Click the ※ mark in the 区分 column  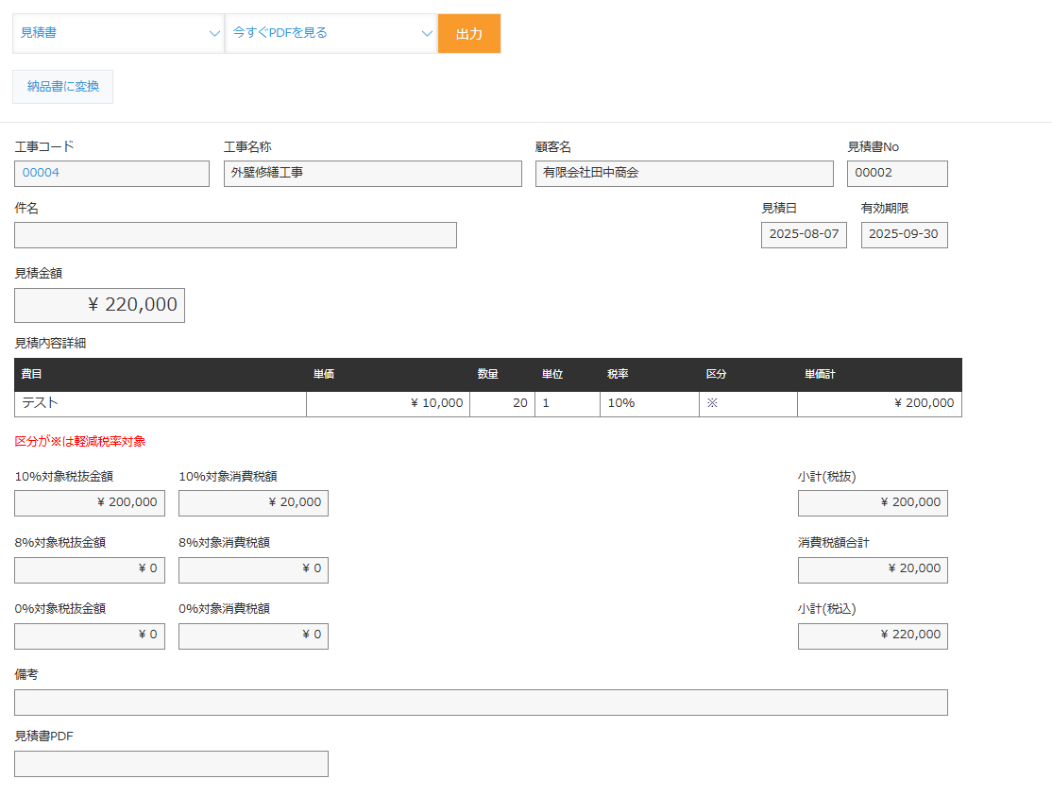pos(712,403)
